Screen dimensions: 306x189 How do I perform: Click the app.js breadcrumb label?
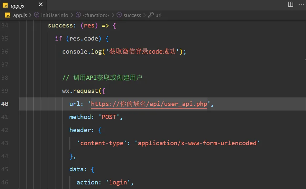(x=20, y=15)
